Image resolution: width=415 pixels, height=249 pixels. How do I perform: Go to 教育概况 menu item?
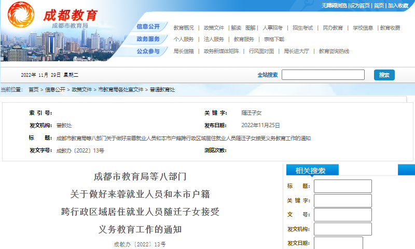pyautogui.click(x=184, y=28)
